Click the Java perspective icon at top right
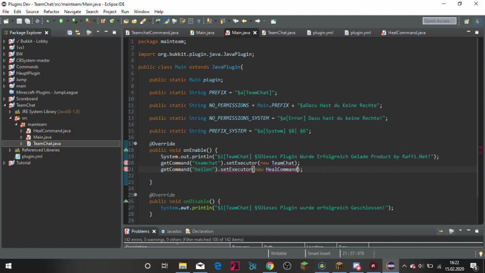The image size is (485, 273). click(x=478, y=21)
